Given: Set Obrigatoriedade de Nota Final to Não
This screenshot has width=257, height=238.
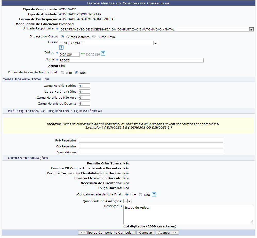Looking at the screenshot, I should (x=141, y=195).
